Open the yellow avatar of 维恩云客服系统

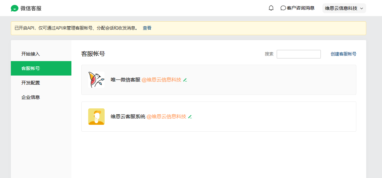(x=96, y=117)
